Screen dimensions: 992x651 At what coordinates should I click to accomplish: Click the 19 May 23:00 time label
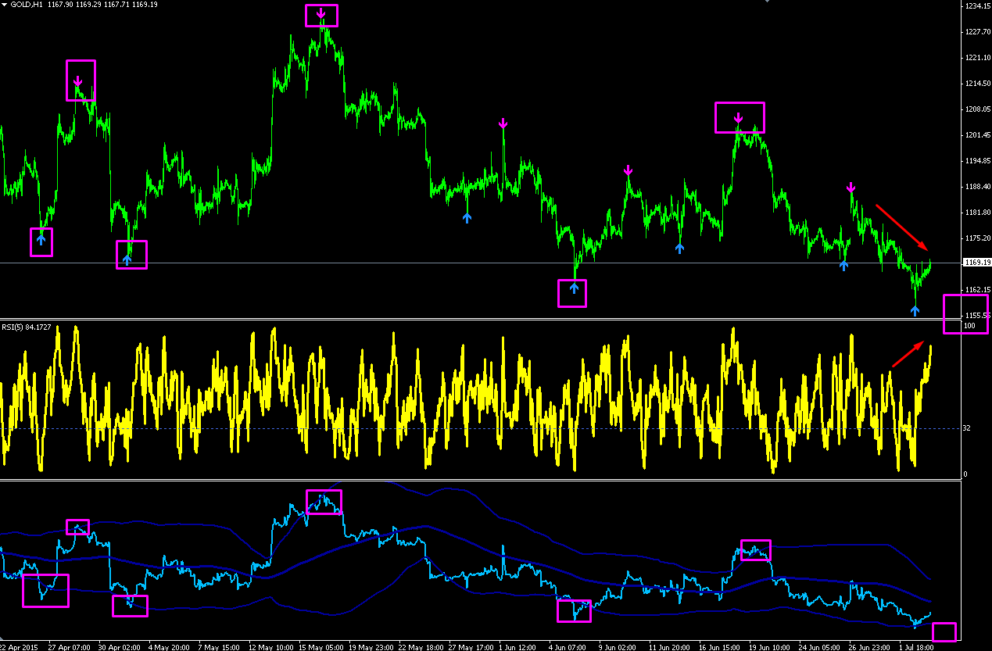371,646
